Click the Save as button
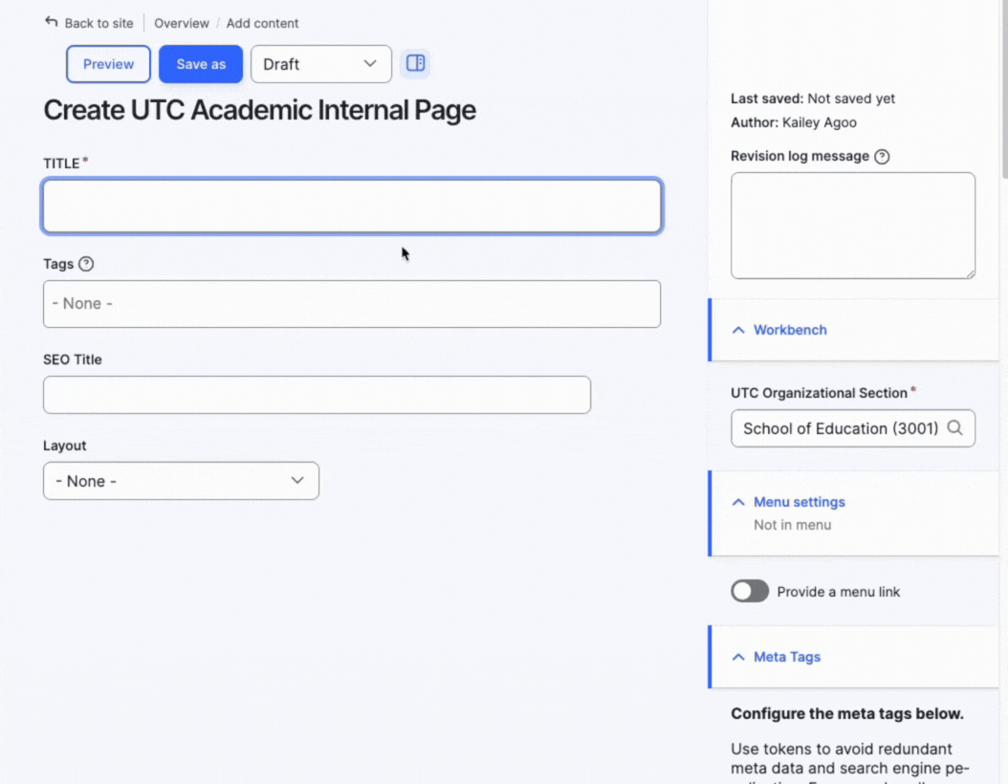Viewport: 1008px width, 784px height. pos(201,64)
